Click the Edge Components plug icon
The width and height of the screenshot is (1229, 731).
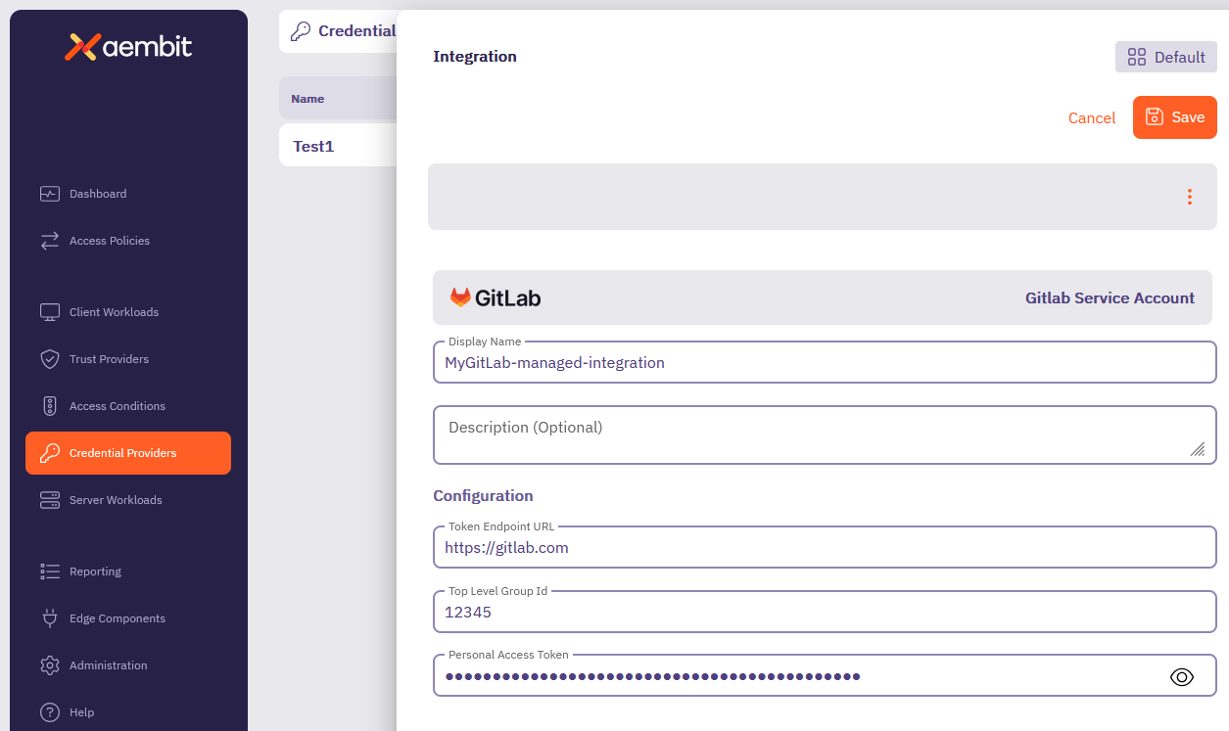coord(50,618)
